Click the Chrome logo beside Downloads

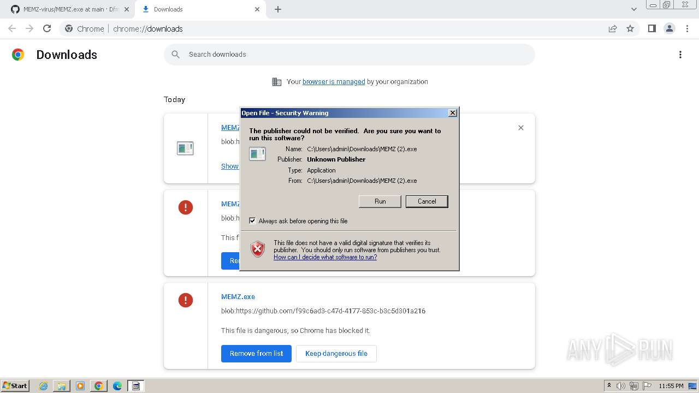click(18, 55)
